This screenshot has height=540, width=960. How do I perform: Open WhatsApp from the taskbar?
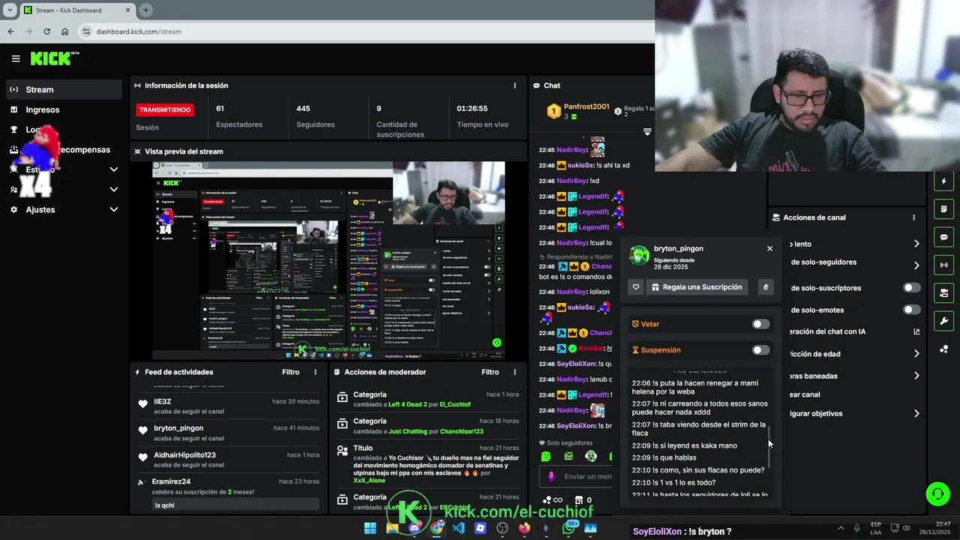(568, 528)
